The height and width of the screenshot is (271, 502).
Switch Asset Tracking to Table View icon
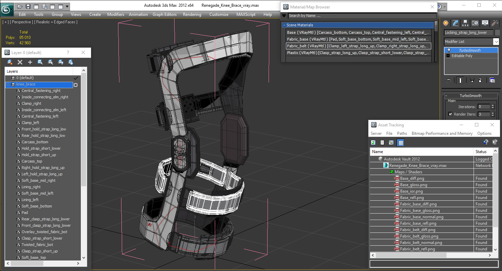coord(401,143)
